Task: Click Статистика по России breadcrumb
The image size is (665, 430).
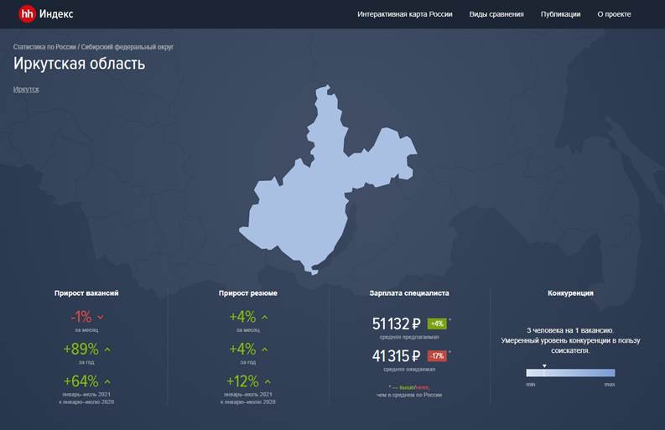Action: [44, 47]
